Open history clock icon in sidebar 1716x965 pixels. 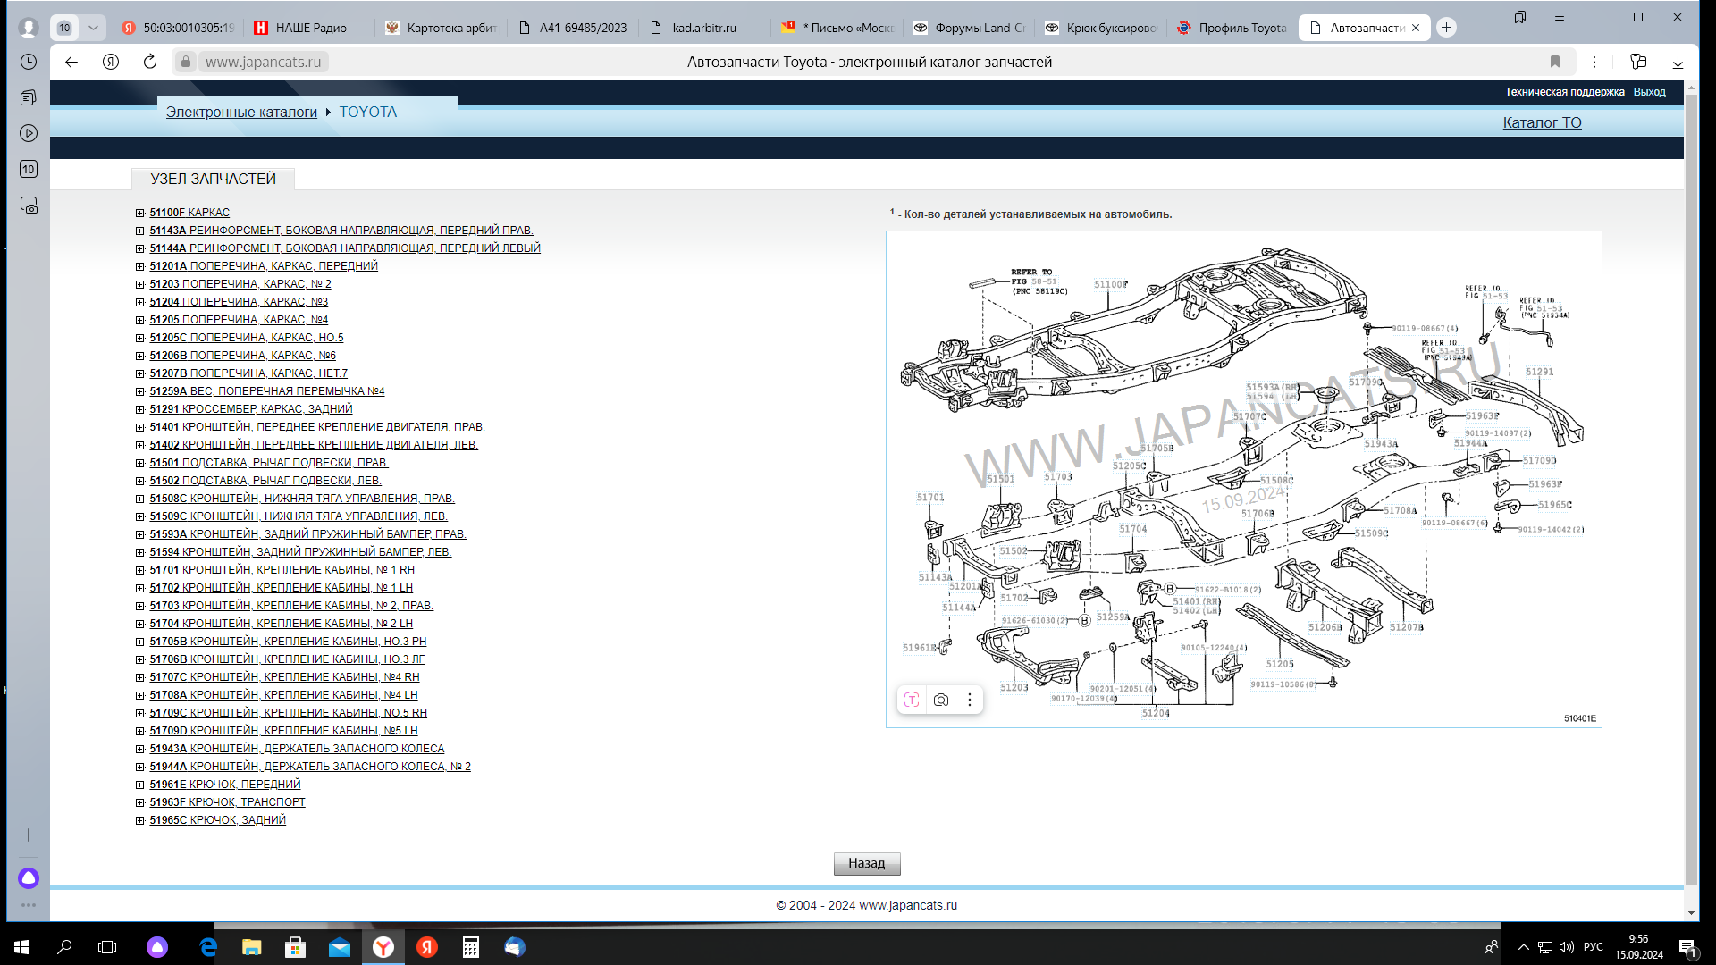click(29, 62)
